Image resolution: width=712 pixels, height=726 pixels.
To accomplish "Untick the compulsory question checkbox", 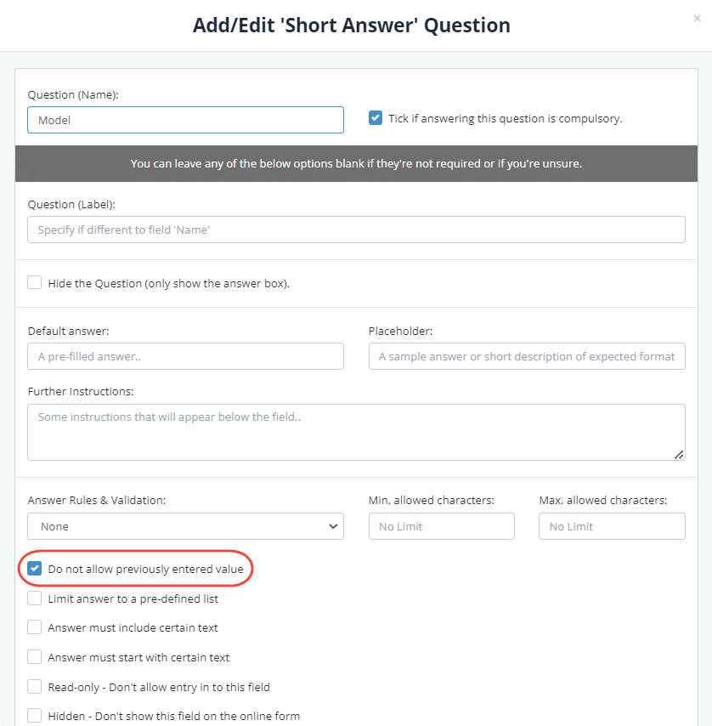I will [376, 118].
